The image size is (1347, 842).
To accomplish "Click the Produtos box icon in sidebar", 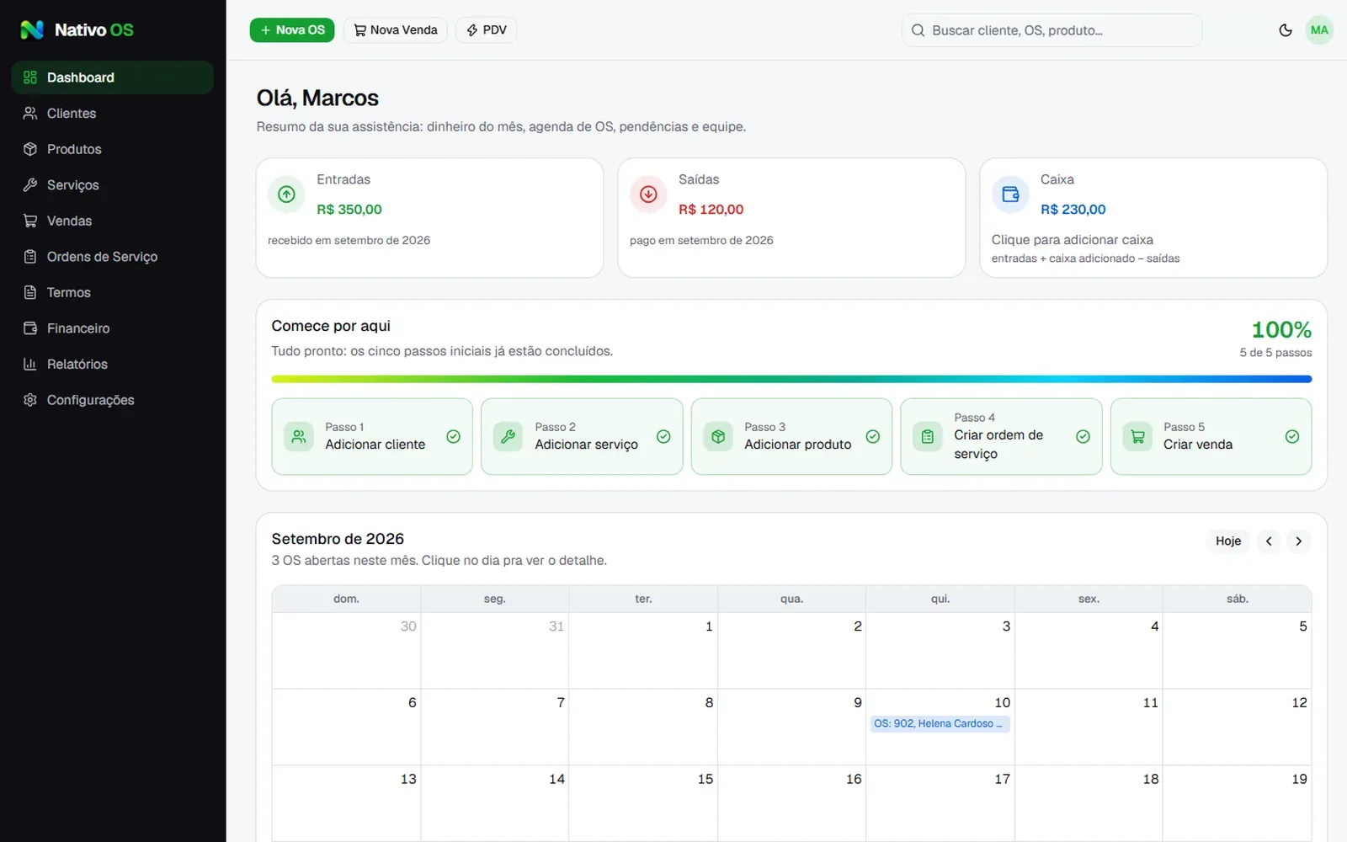I will pos(30,149).
